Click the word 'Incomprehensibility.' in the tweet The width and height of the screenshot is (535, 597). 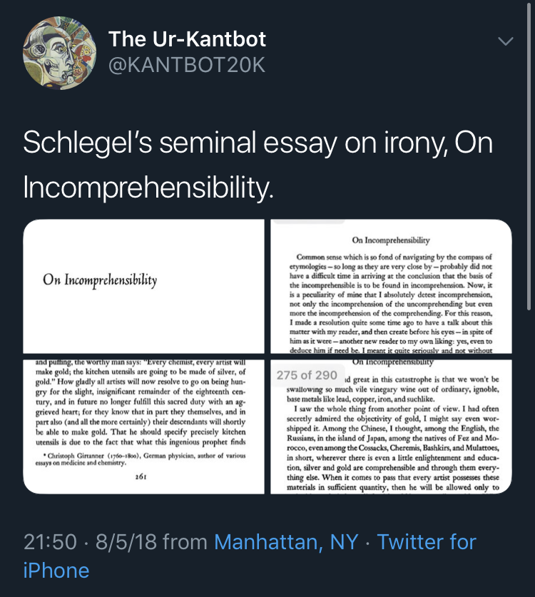click(x=148, y=188)
